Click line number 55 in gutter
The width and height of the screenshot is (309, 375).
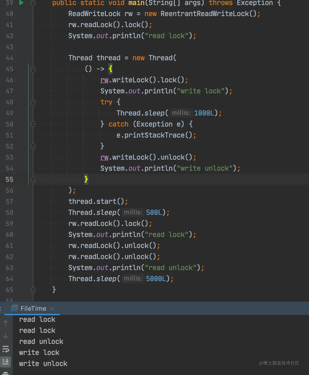pos(10,179)
